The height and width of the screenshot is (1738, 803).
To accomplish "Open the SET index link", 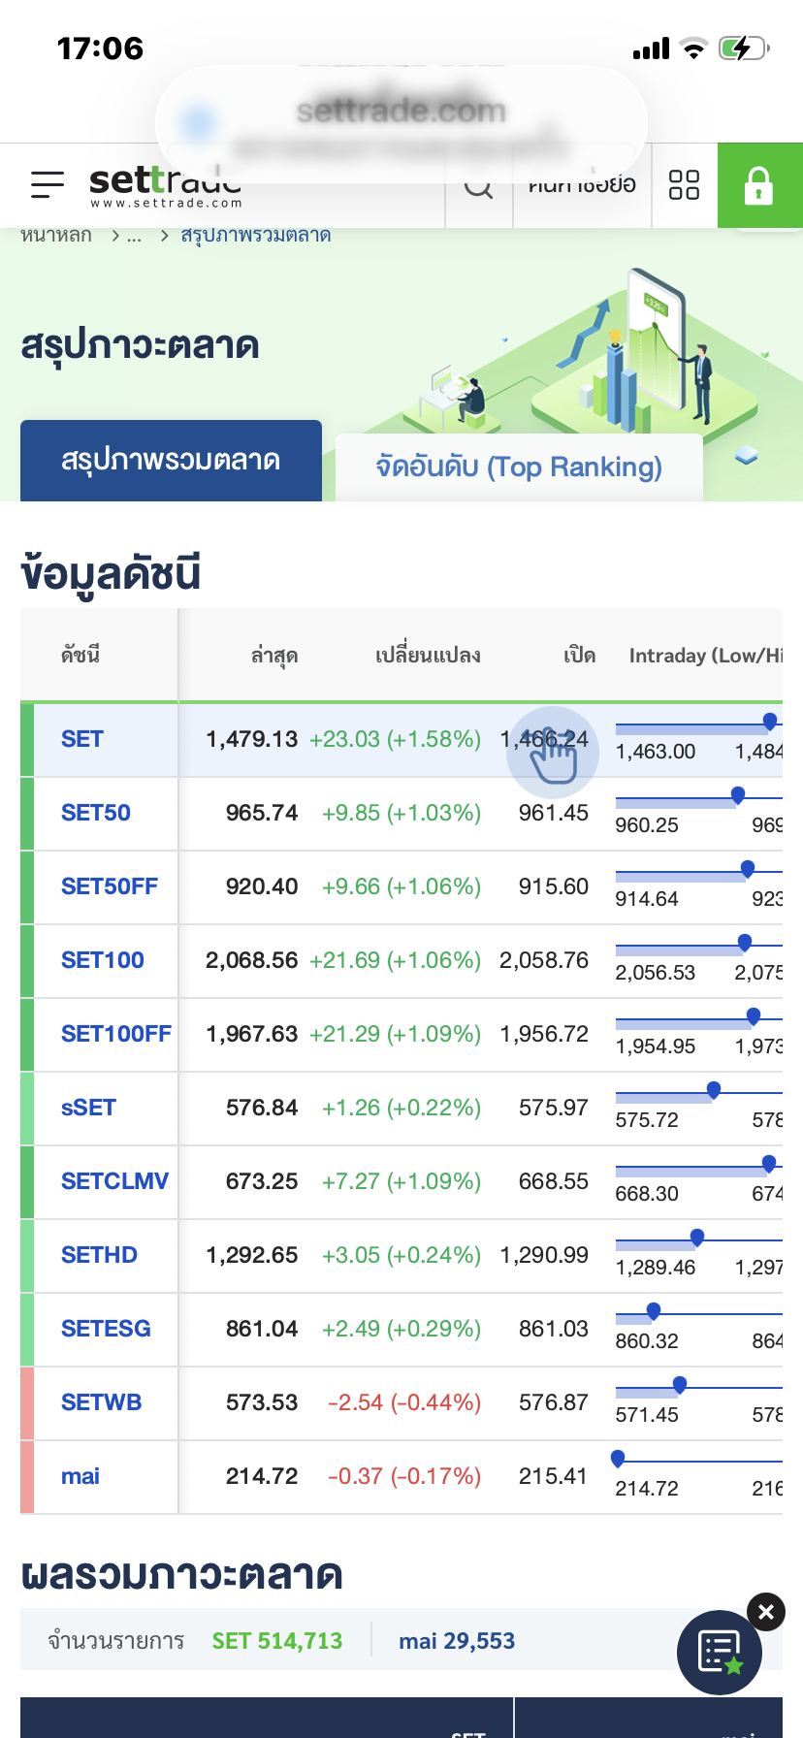I will 82,740.
